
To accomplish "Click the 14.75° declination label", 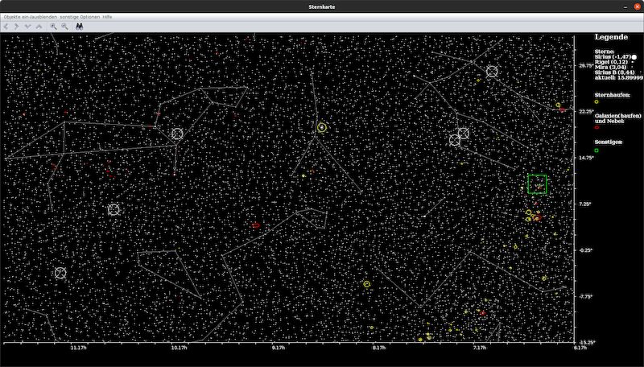I will coord(587,158).
